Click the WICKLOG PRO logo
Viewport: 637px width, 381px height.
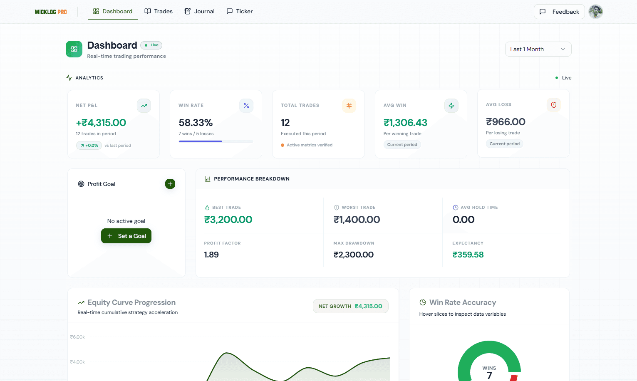51,12
